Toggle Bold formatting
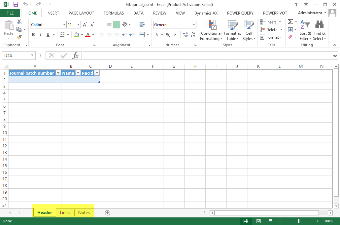 tap(33, 35)
